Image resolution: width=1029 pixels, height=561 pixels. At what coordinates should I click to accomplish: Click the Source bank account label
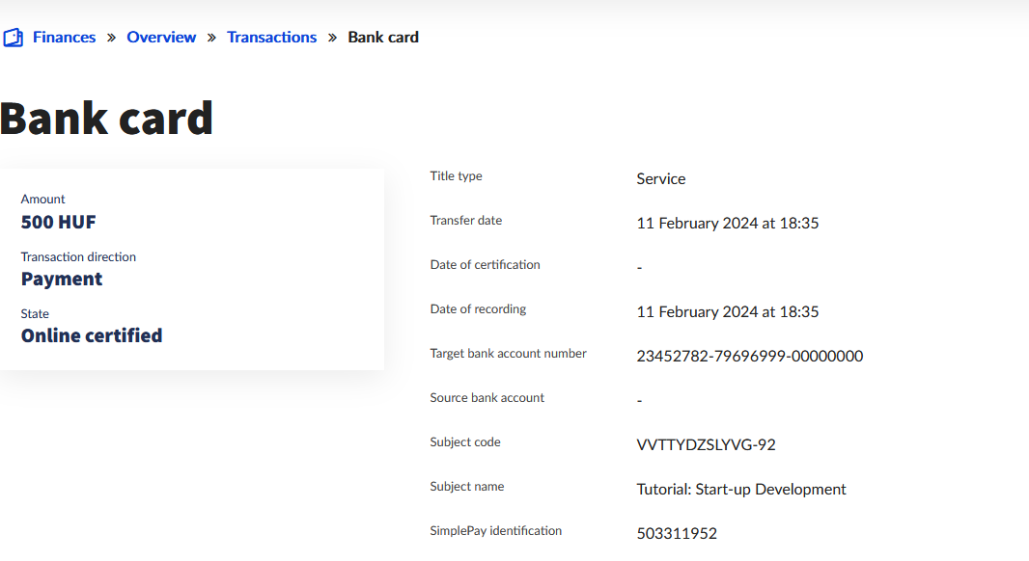[487, 398]
